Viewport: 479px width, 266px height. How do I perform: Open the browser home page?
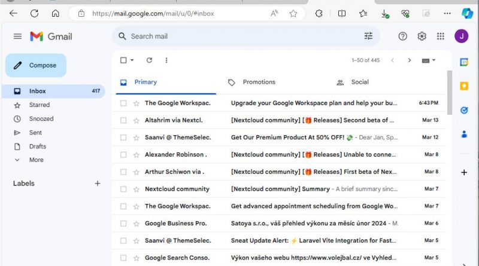55,13
